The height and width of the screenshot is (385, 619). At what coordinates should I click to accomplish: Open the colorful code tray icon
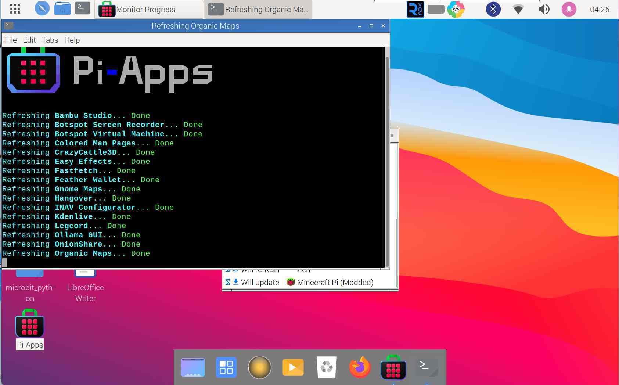click(456, 9)
